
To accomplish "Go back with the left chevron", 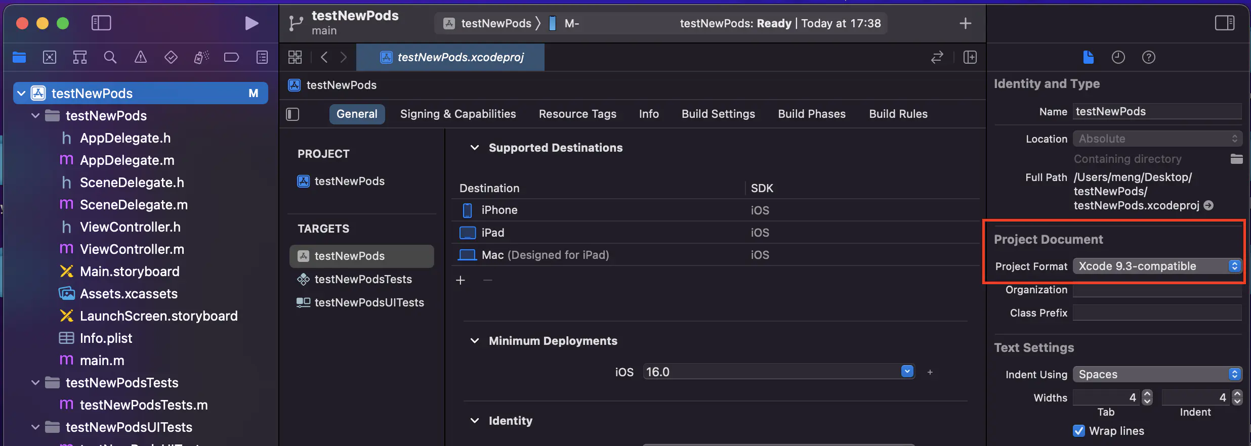I will pyautogui.click(x=324, y=57).
